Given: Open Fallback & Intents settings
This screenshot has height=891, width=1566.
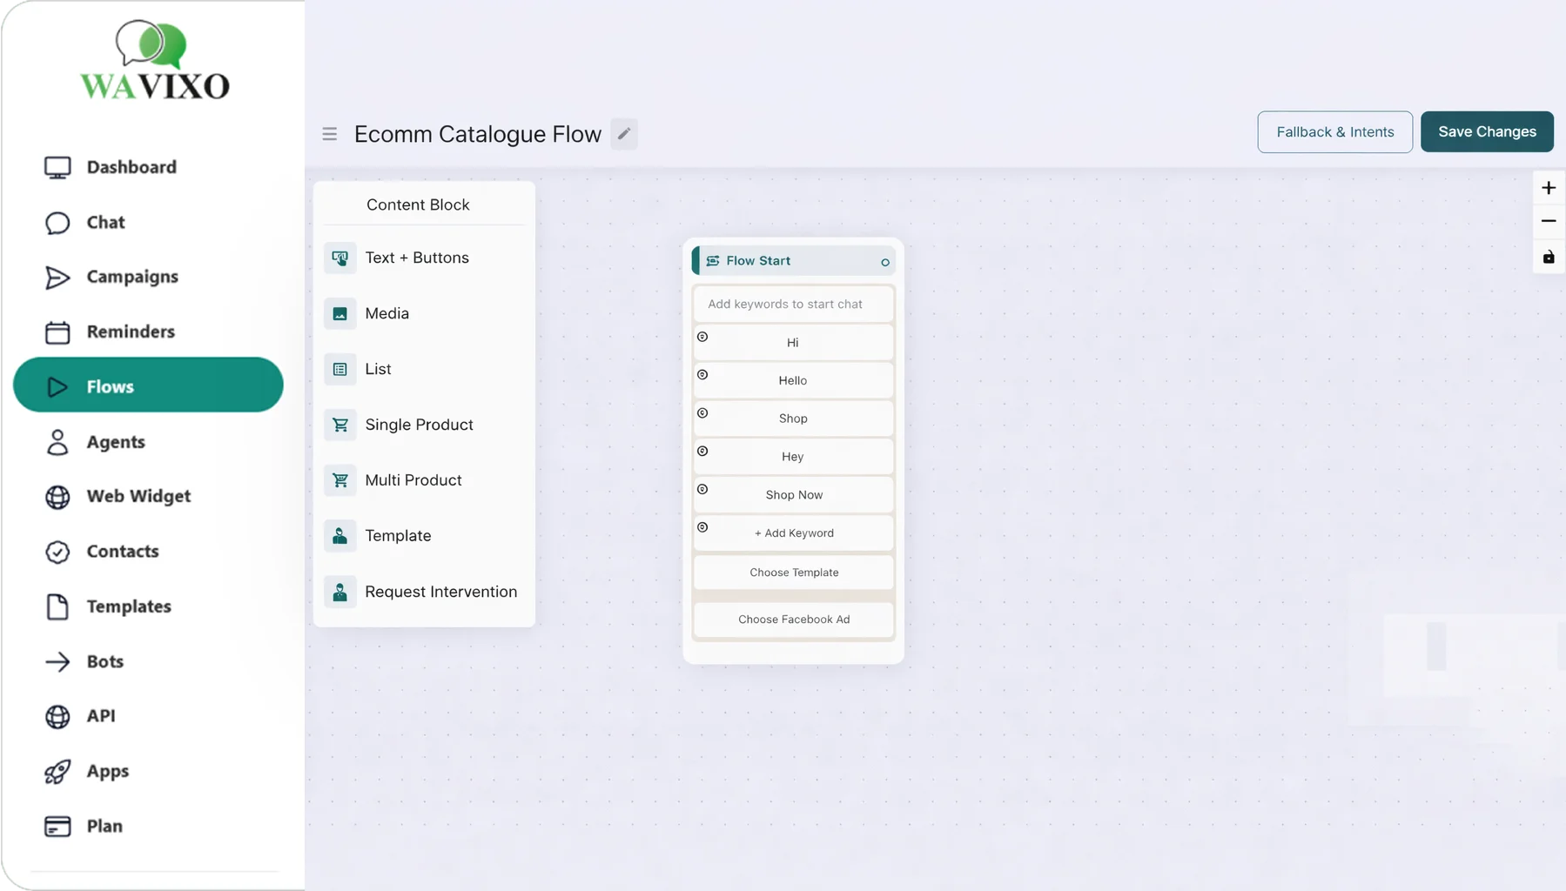Looking at the screenshot, I should [1334, 132].
